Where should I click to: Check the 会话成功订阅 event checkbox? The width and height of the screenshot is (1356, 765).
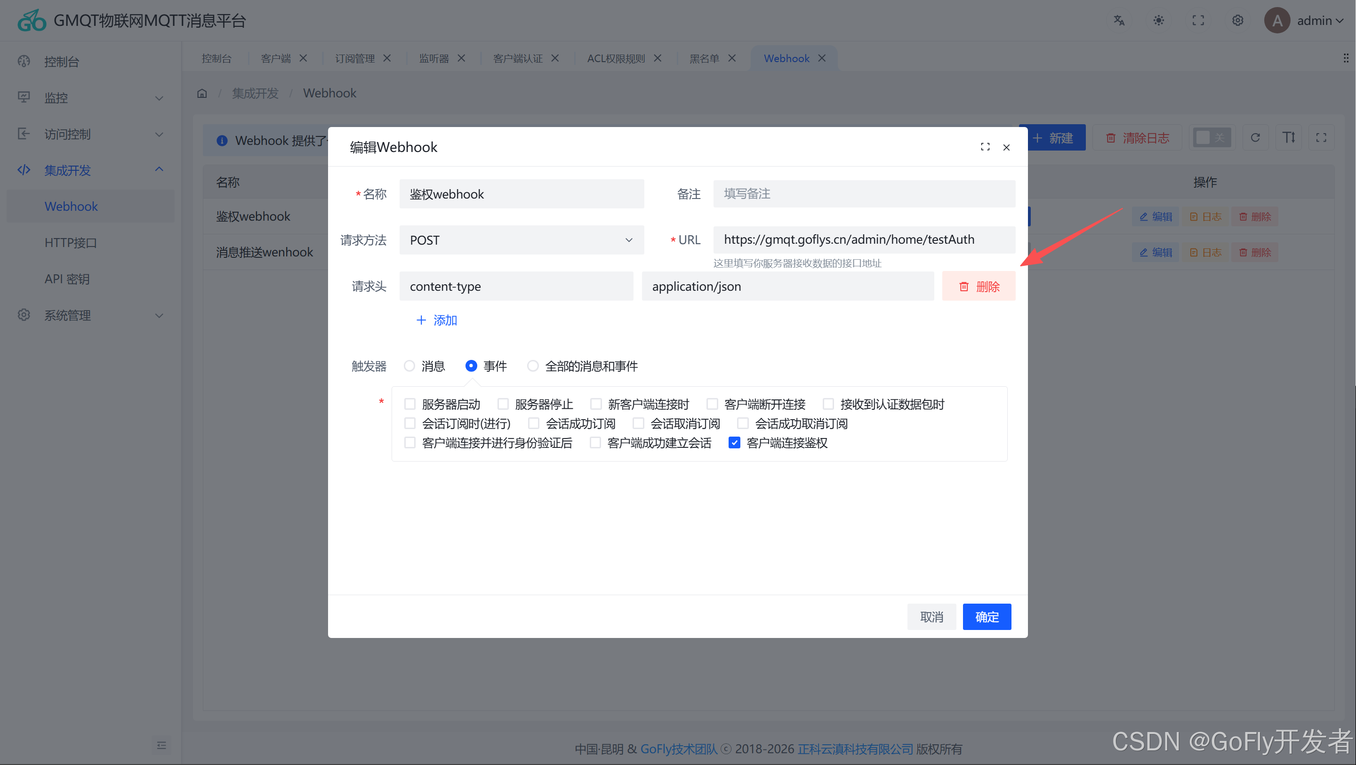533,423
